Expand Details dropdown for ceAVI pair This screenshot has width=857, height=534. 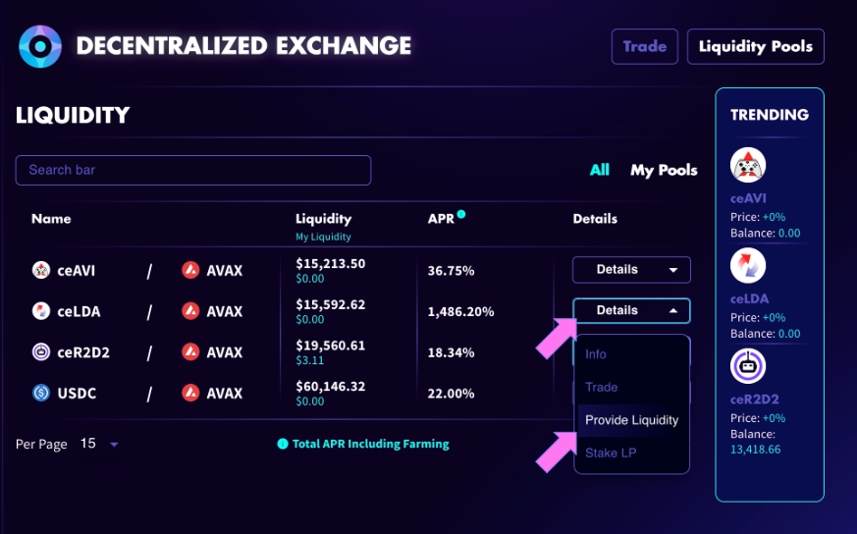click(631, 270)
